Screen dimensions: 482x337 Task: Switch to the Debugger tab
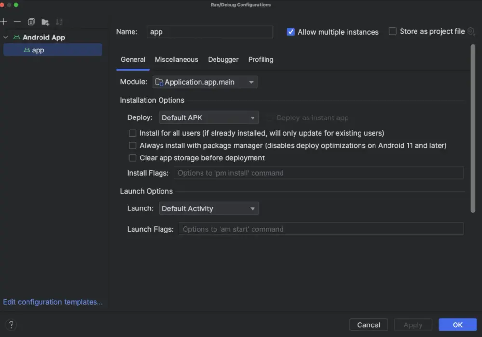pyautogui.click(x=223, y=59)
